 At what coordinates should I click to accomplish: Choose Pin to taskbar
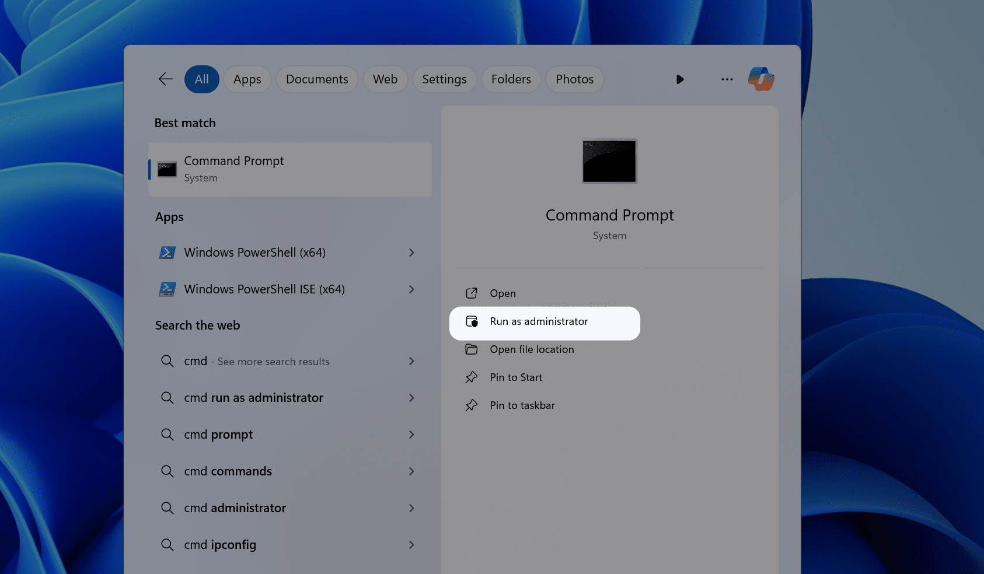point(522,405)
